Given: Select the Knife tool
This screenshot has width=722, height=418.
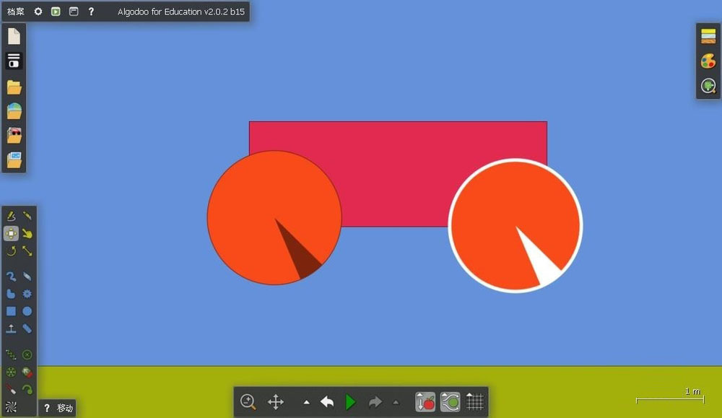Looking at the screenshot, I should point(27,215).
